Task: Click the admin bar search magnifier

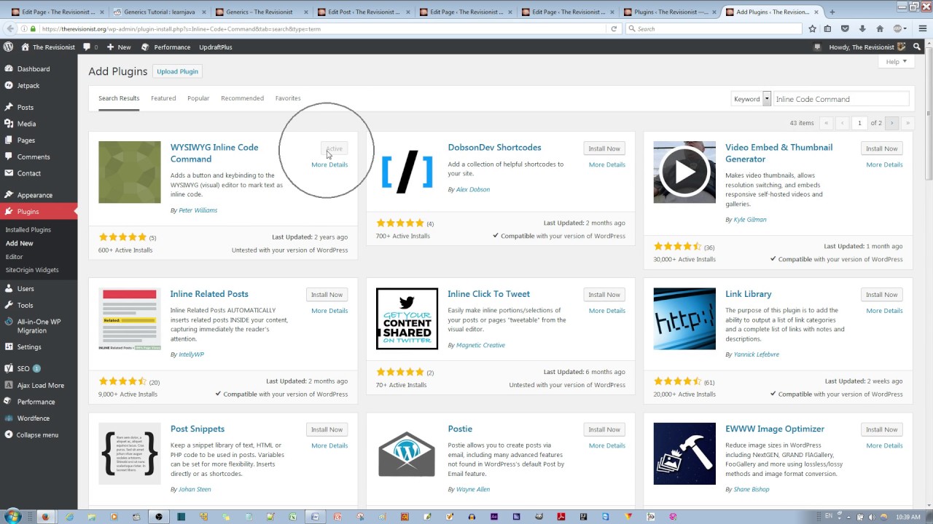Action: click(x=917, y=47)
